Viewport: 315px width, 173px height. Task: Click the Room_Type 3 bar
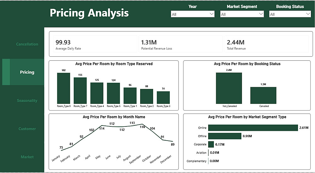pos(163,98)
